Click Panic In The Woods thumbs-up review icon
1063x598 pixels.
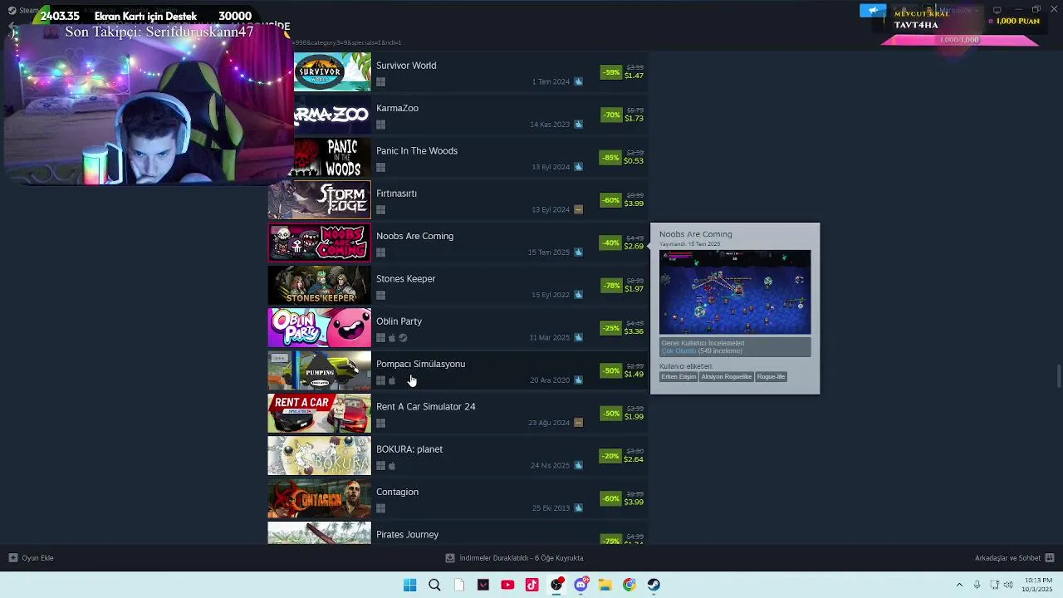[x=578, y=167]
